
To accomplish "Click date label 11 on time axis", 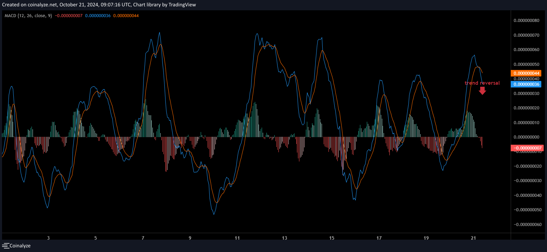I will point(237,238).
